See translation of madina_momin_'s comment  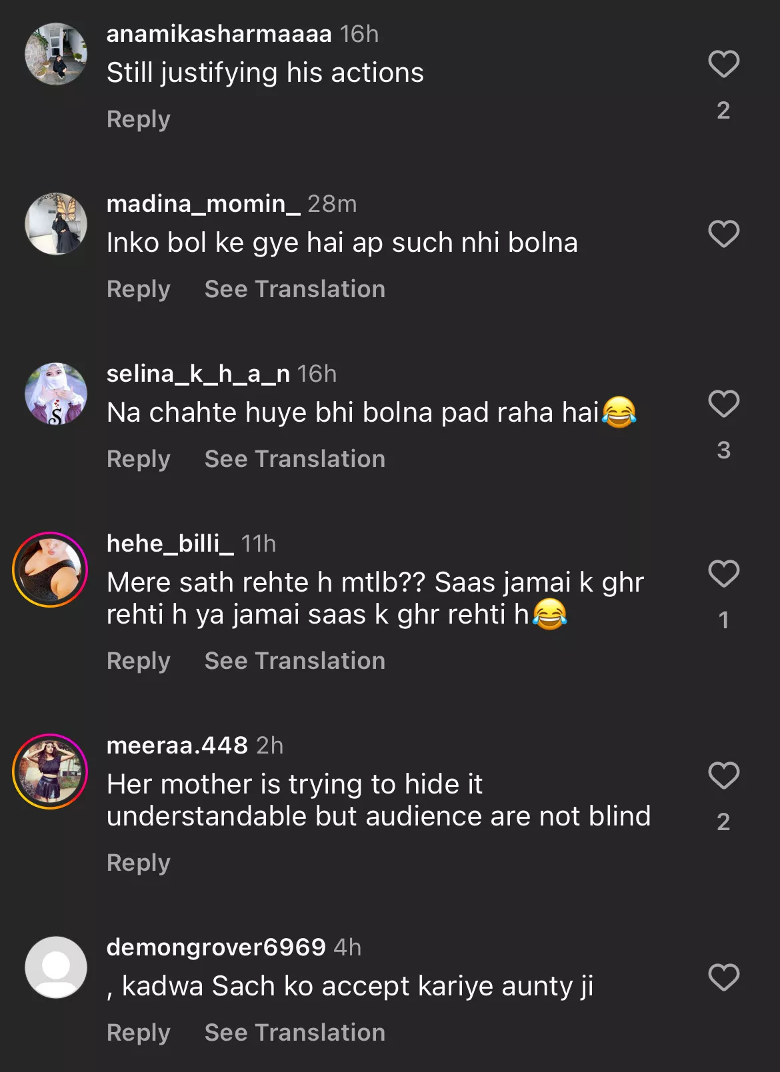tap(295, 289)
